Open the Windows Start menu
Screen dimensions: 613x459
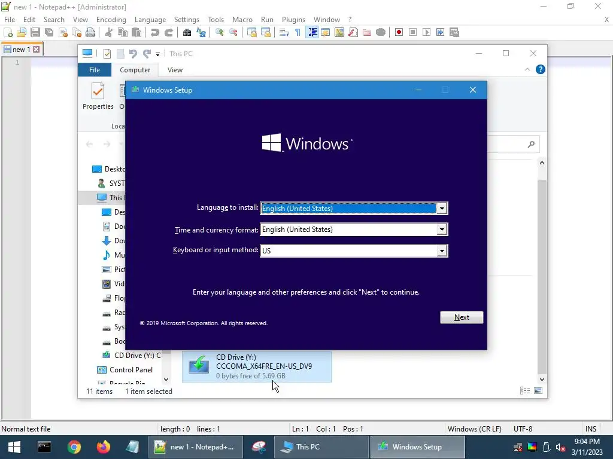pos(14,447)
